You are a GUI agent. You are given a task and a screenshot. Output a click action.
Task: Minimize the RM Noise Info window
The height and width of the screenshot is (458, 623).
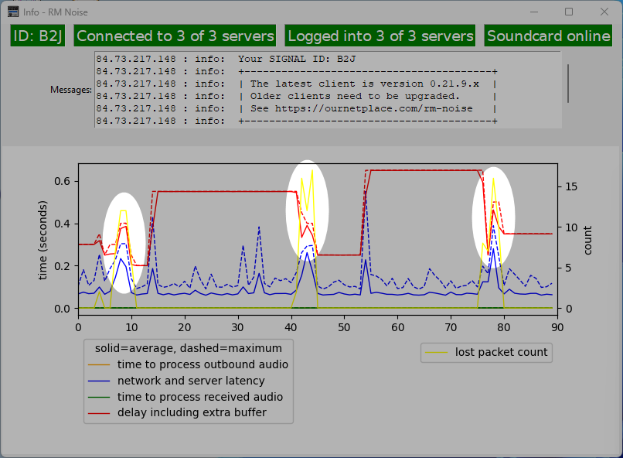[x=534, y=12]
